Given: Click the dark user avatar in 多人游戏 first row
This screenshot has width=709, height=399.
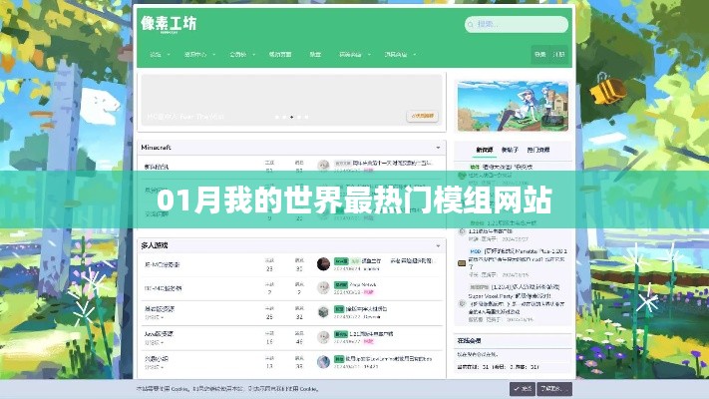Looking at the screenshot, I should point(323,264).
